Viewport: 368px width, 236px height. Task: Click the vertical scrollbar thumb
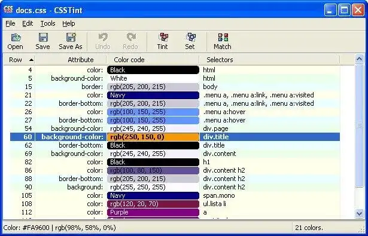pos(359,125)
